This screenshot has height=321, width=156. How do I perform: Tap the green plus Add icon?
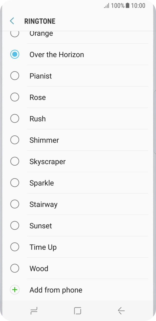point(15,290)
